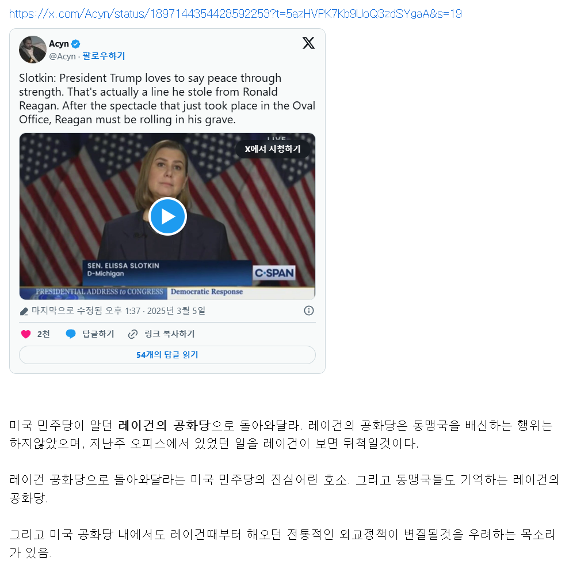The image size is (573, 579).
Task: Click the chain link copy icon
Action: (x=133, y=334)
